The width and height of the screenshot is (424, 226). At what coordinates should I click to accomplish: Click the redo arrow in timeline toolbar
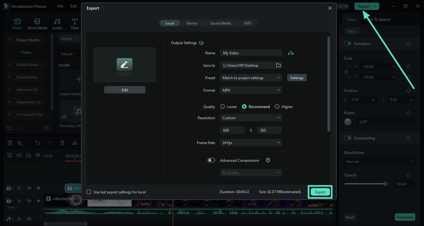[50, 143]
